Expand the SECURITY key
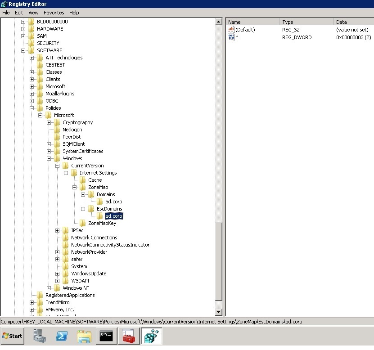The image size is (374, 350). coord(22,43)
